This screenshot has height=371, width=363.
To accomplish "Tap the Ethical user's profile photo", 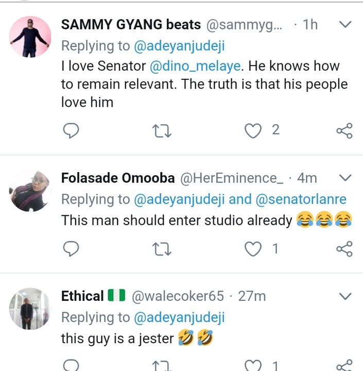I will [x=30, y=309].
